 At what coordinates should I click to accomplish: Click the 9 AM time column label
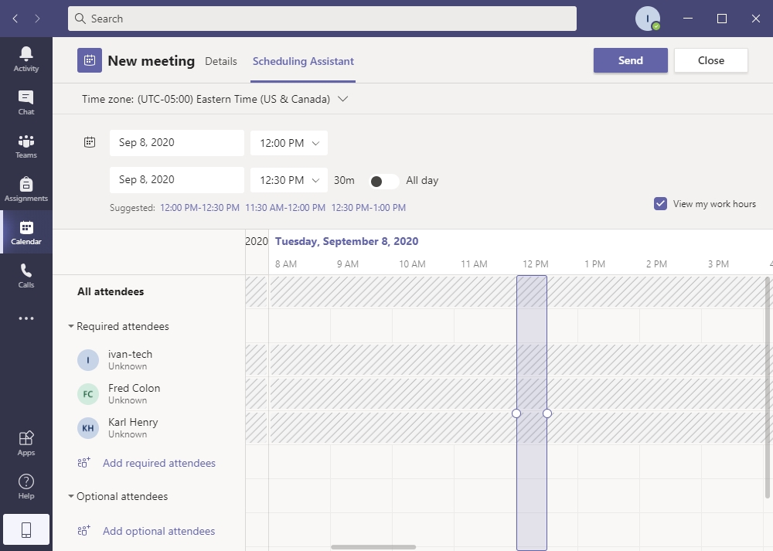coord(348,264)
